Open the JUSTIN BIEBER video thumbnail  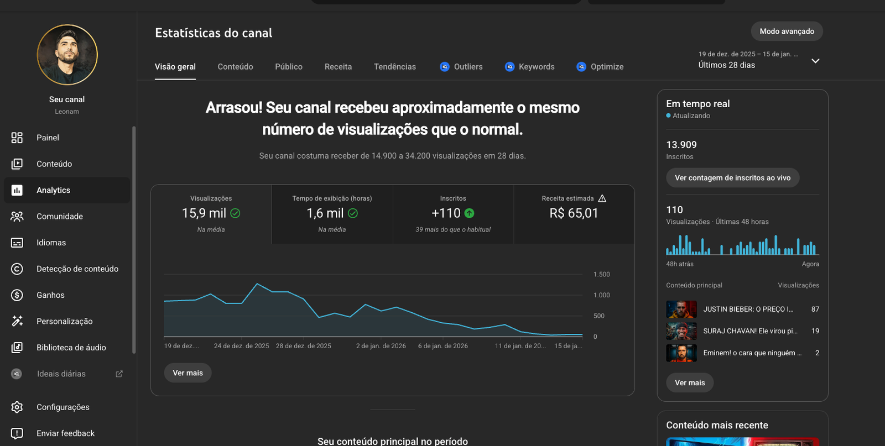click(681, 309)
